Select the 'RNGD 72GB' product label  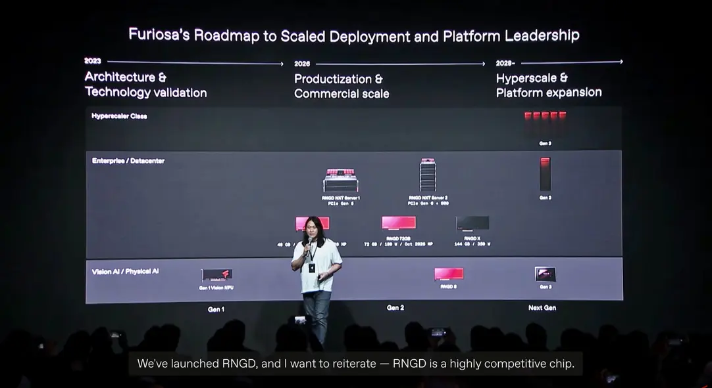398,238
